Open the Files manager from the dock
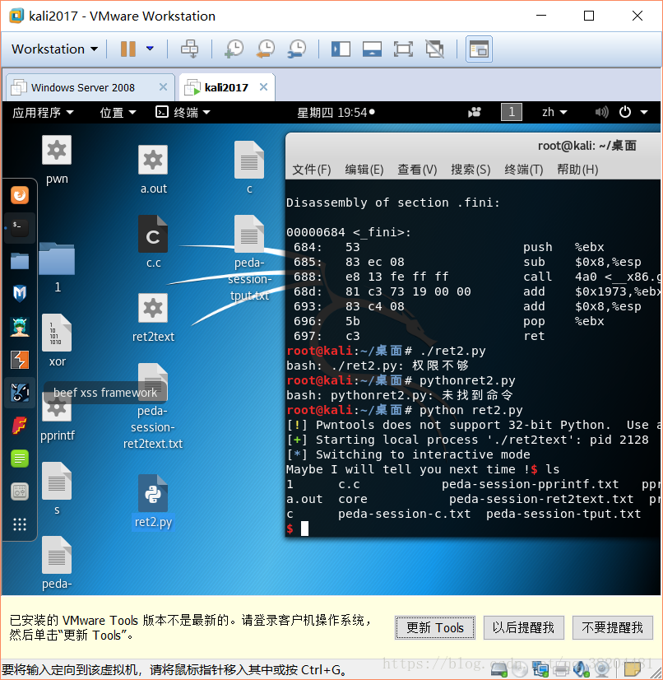 click(x=20, y=261)
